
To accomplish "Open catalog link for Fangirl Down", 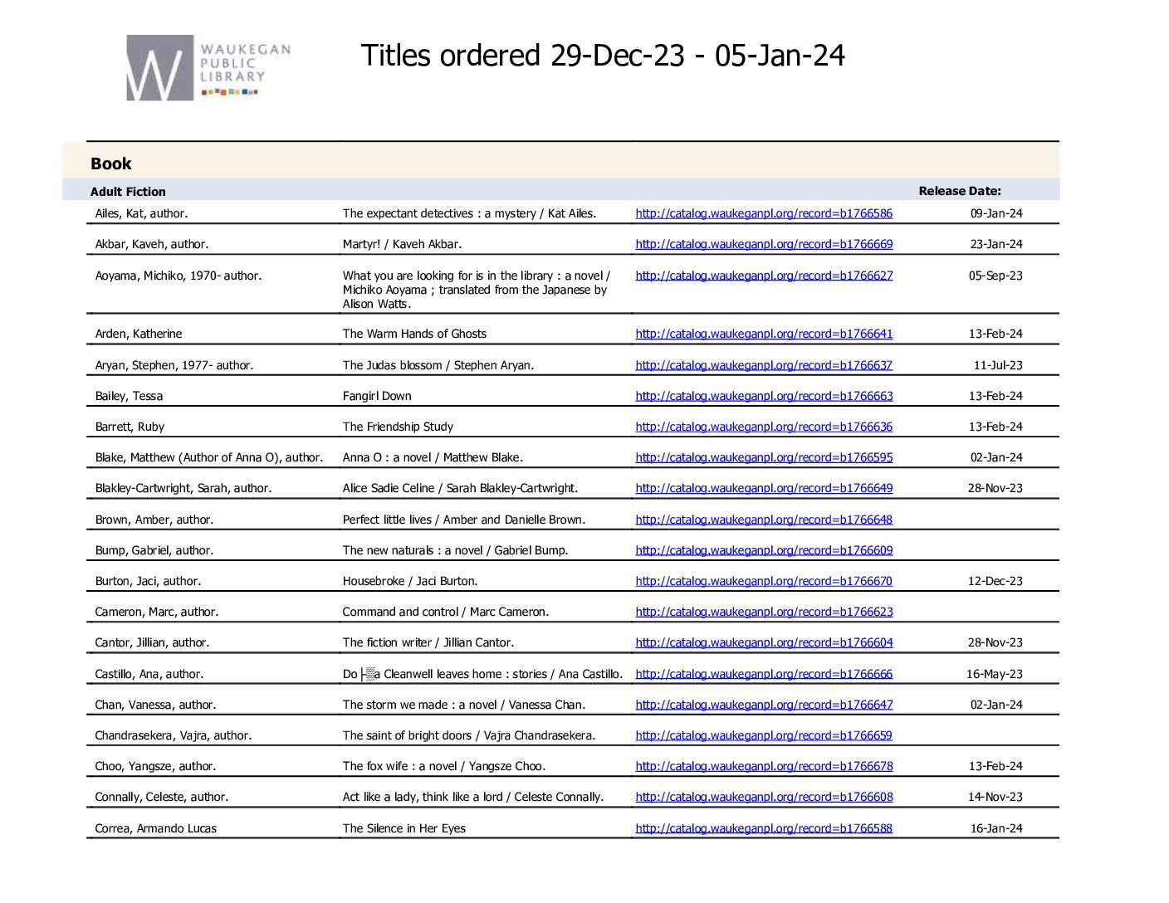I will point(764,396).
